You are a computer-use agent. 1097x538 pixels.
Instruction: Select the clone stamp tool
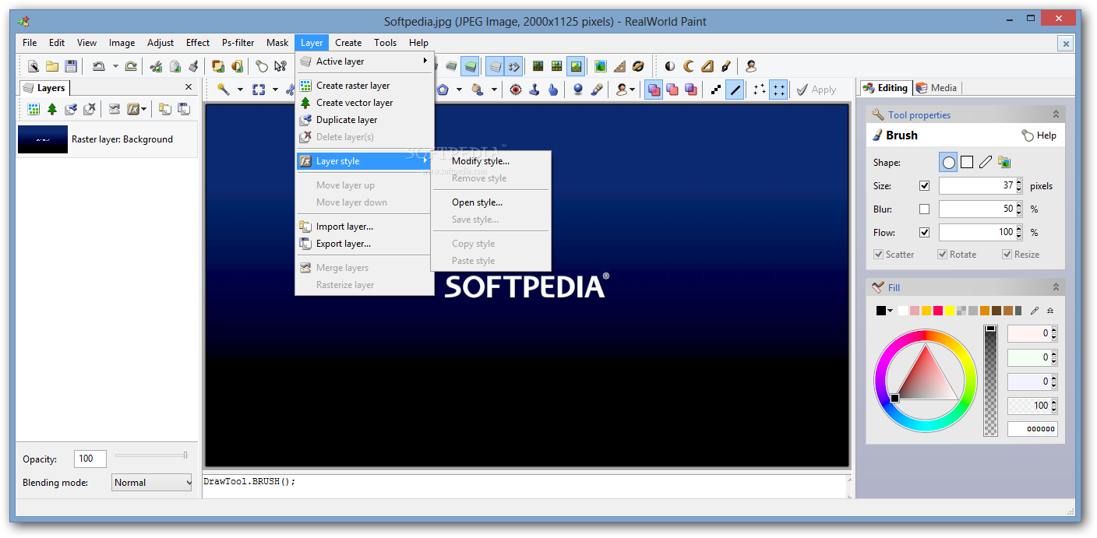point(534,90)
